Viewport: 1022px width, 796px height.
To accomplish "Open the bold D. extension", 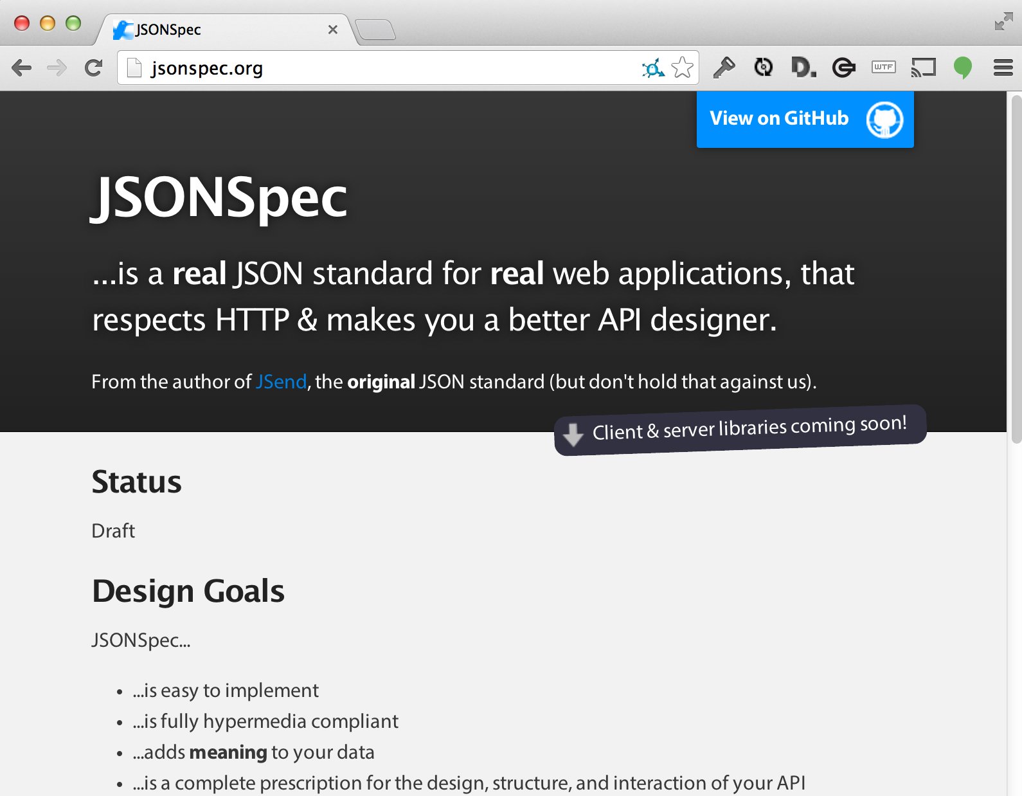I will pyautogui.click(x=804, y=67).
